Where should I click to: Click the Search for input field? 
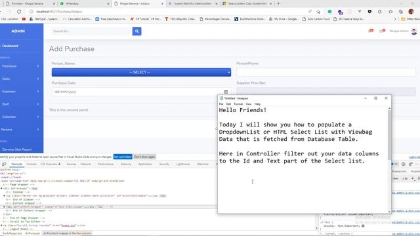[92, 31]
